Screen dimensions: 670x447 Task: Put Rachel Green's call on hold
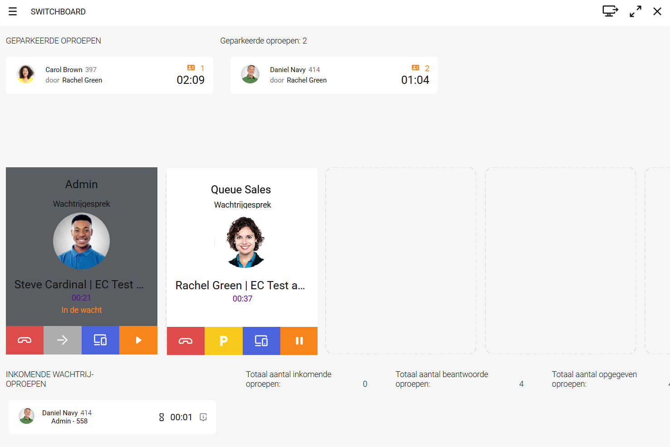pos(299,341)
